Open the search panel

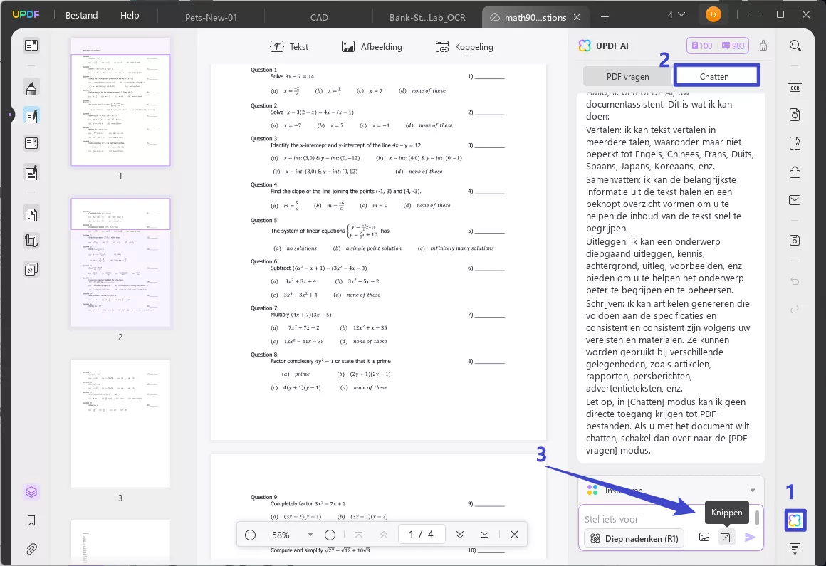(795, 45)
